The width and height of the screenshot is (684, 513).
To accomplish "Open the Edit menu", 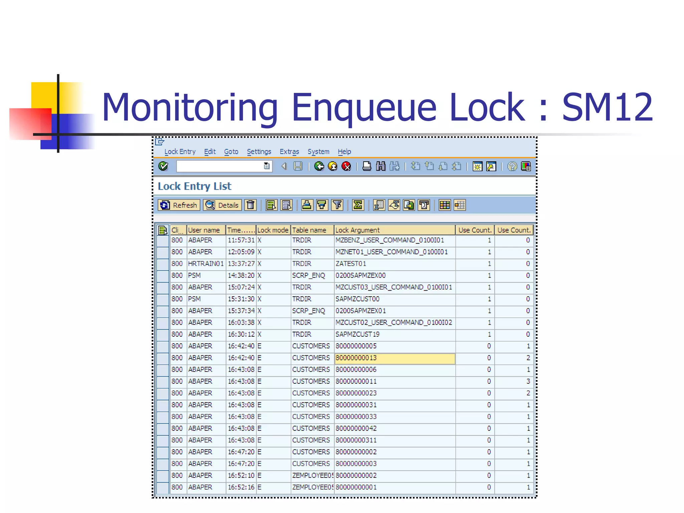I will (210, 152).
